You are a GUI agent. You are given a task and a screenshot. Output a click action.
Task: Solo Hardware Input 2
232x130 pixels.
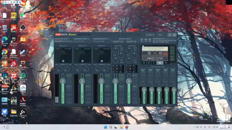click(x=88, y=99)
